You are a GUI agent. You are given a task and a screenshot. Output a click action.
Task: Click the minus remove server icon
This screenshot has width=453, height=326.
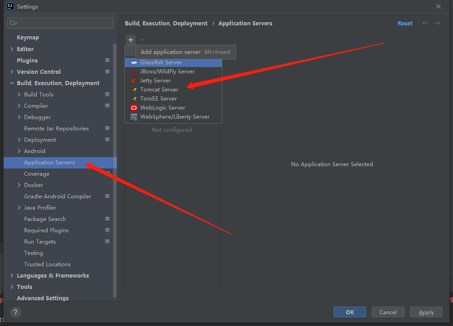[x=143, y=40]
